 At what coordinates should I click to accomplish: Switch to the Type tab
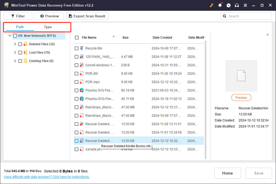(48, 27)
